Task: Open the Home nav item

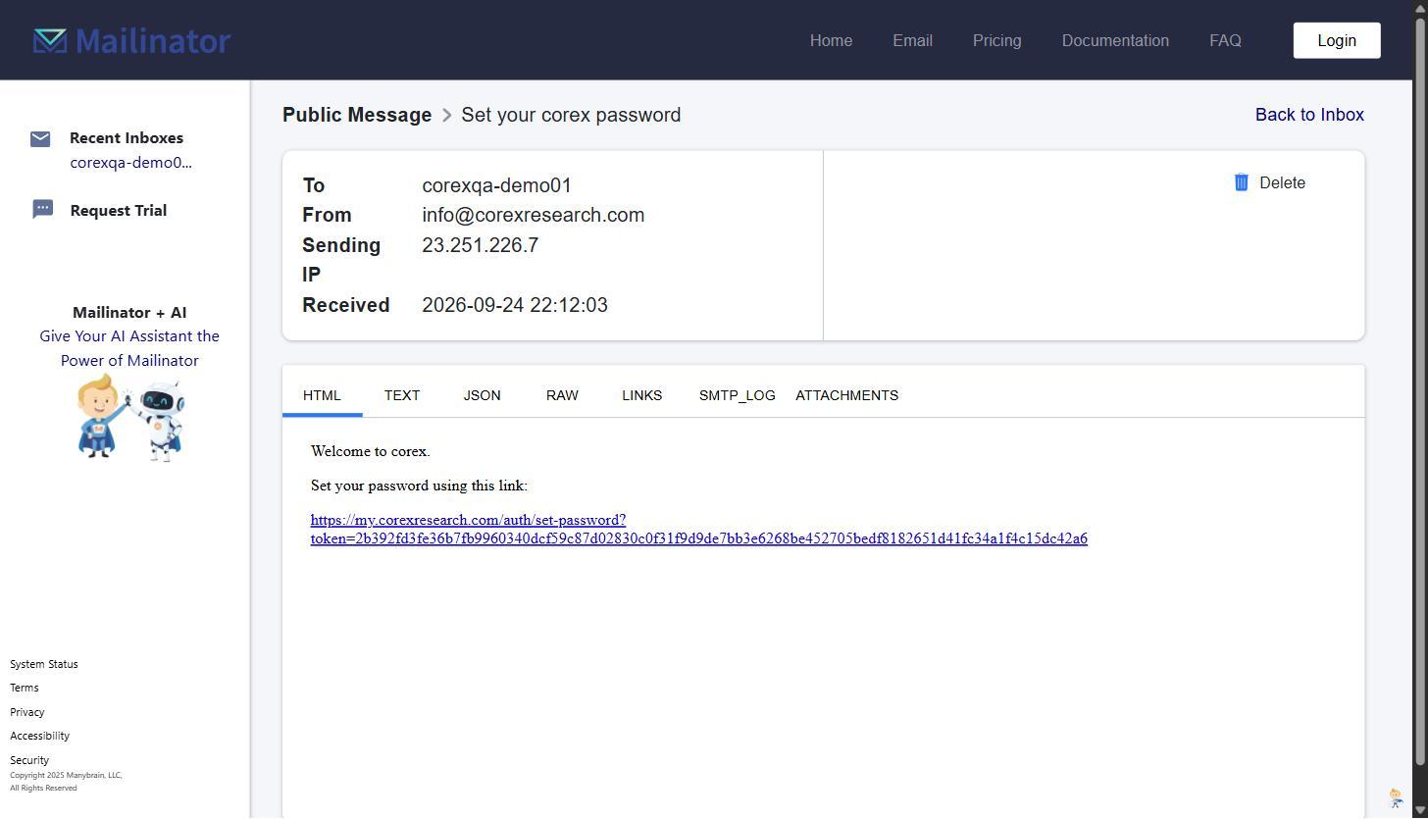Action: (x=831, y=40)
